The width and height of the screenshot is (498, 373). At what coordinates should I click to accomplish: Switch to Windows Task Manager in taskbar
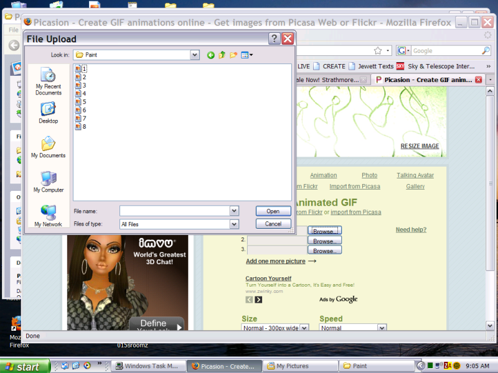tap(148, 366)
